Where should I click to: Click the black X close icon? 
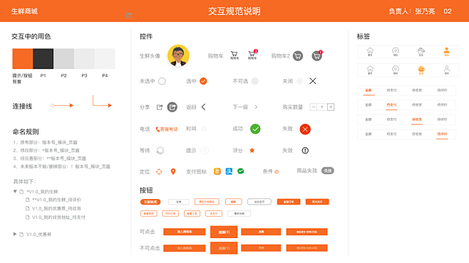(313, 81)
